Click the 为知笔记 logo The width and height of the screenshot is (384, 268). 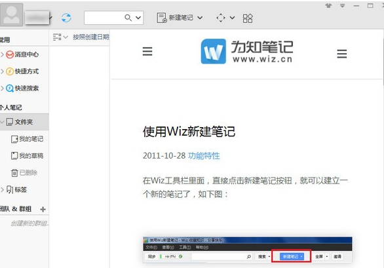point(247,51)
